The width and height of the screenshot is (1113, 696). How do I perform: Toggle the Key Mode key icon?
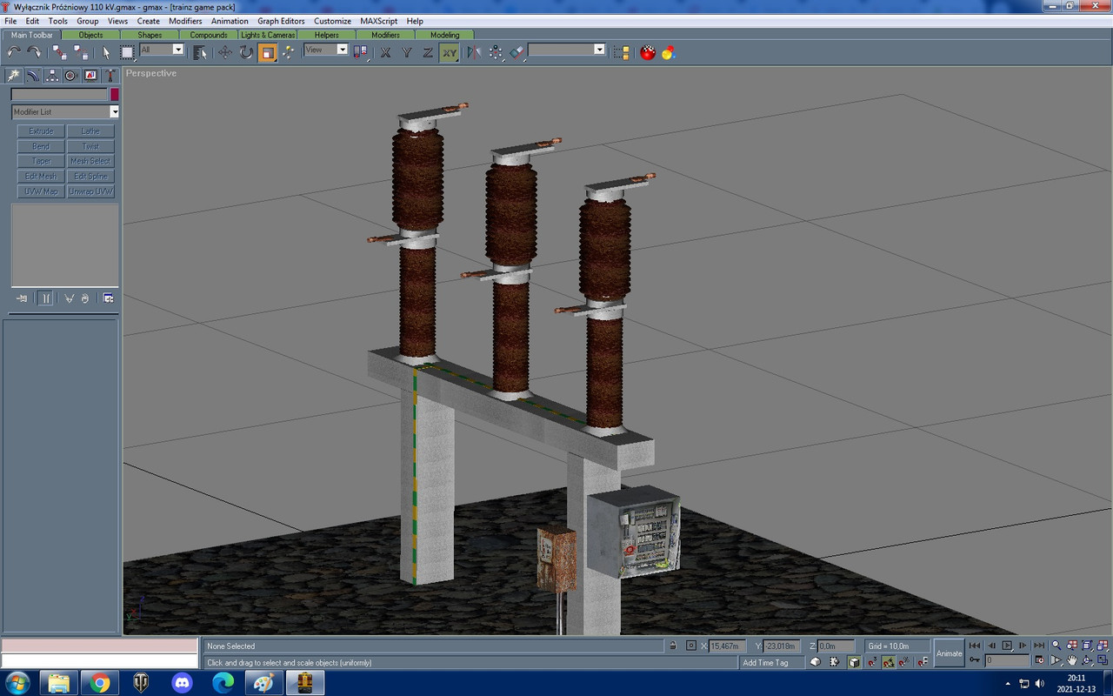[975, 660]
